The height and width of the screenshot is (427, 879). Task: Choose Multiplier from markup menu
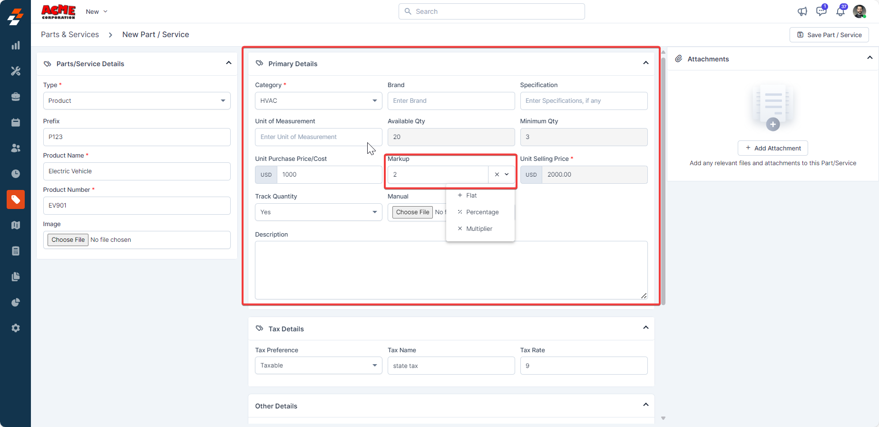479,229
